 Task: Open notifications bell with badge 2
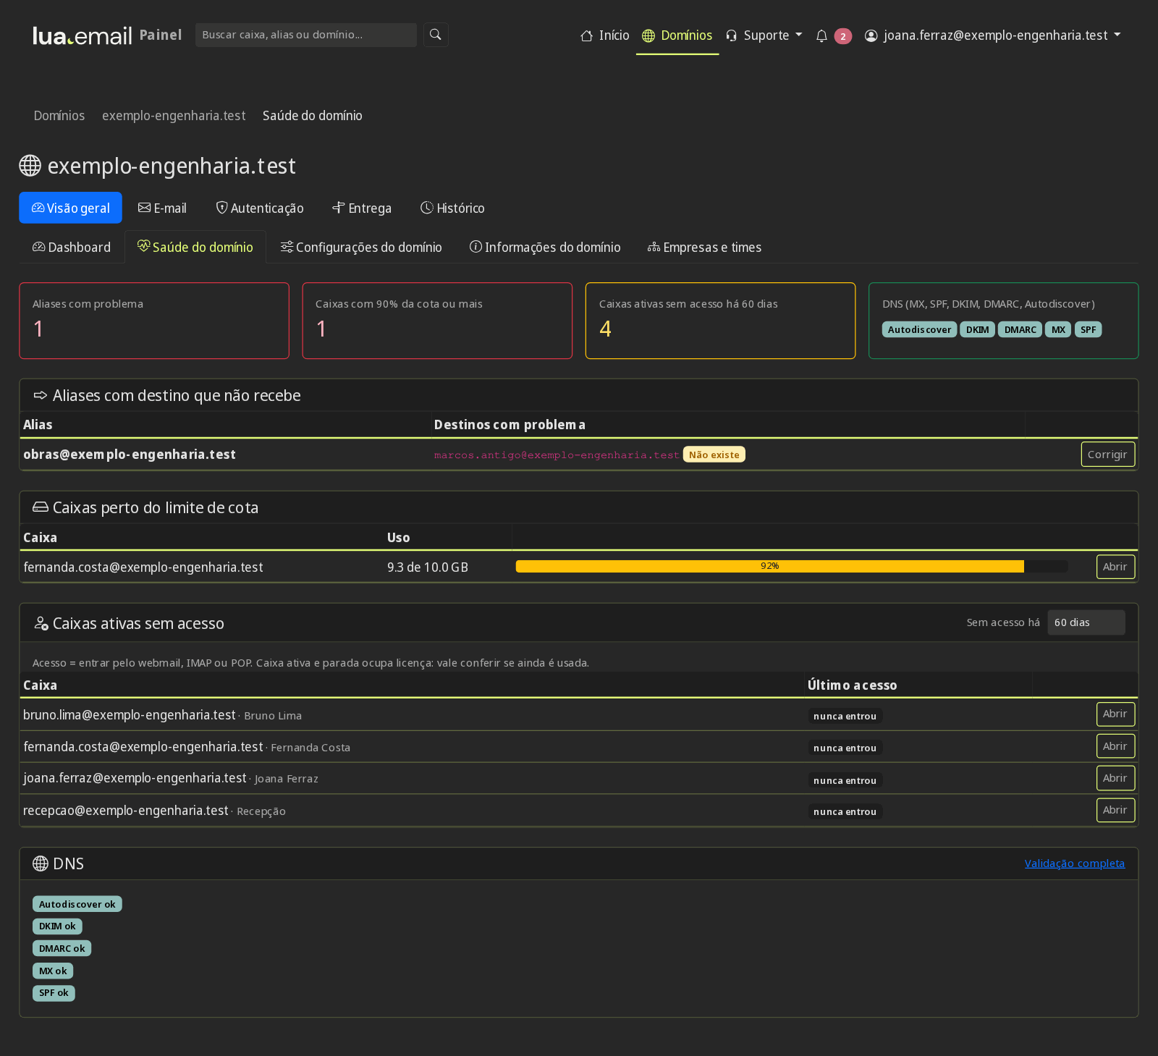click(833, 35)
